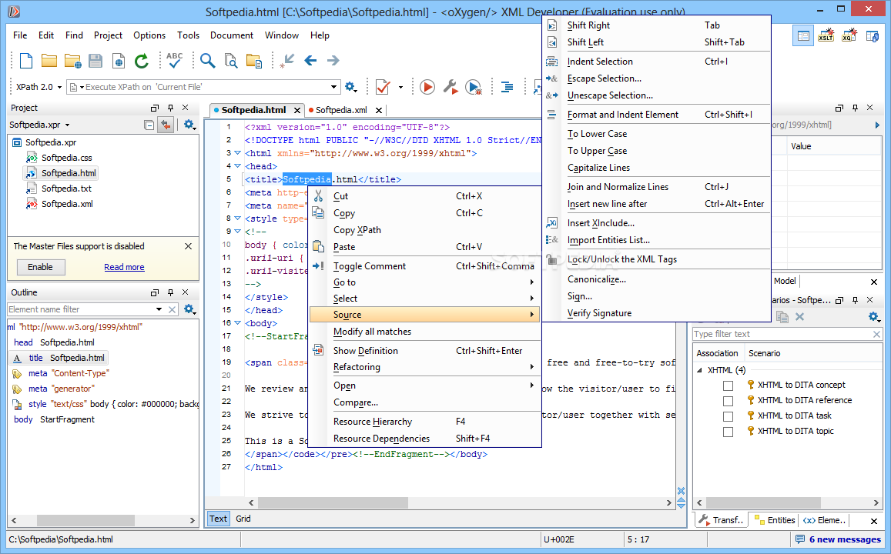
Task: Click the Format and Indent toolbar icon
Action: 507,87
